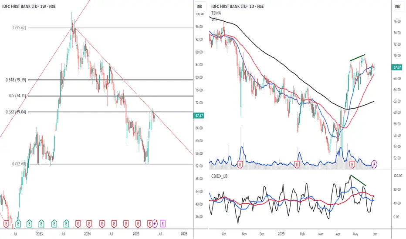The height and width of the screenshot is (239, 406).
Task: Click the Oct label on daily time axis
Action: [224, 234]
